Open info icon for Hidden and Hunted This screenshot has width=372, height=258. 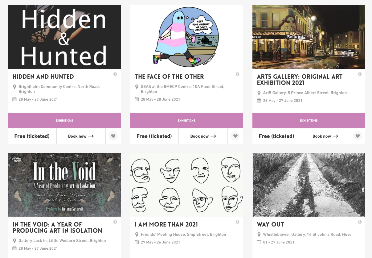click(115, 74)
